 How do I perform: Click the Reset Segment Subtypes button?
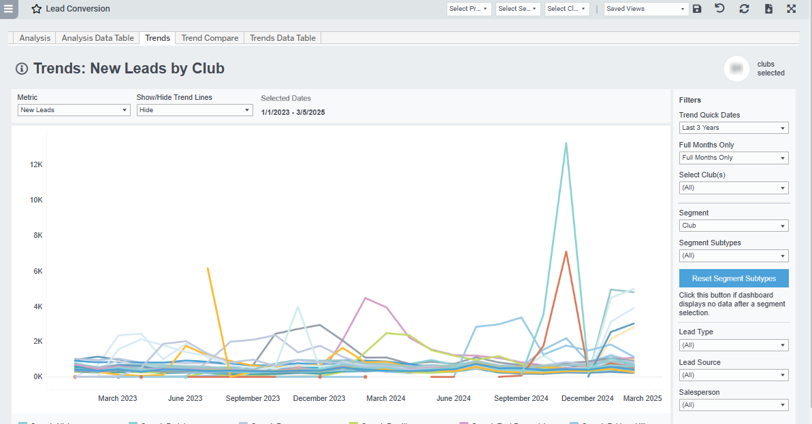click(x=734, y=278)
